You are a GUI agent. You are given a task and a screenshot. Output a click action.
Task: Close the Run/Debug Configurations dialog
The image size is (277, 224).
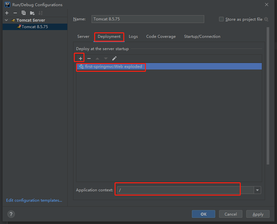coord(267,5)
